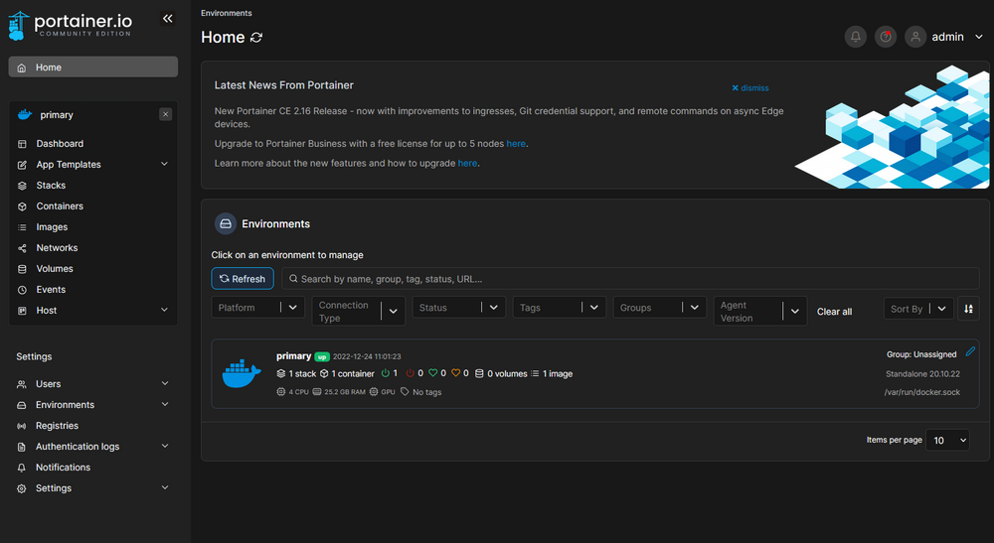The width and height of the screenshot is (994, 543).
Task: Dismiss the Latest News banner
Action: point(750,88)
